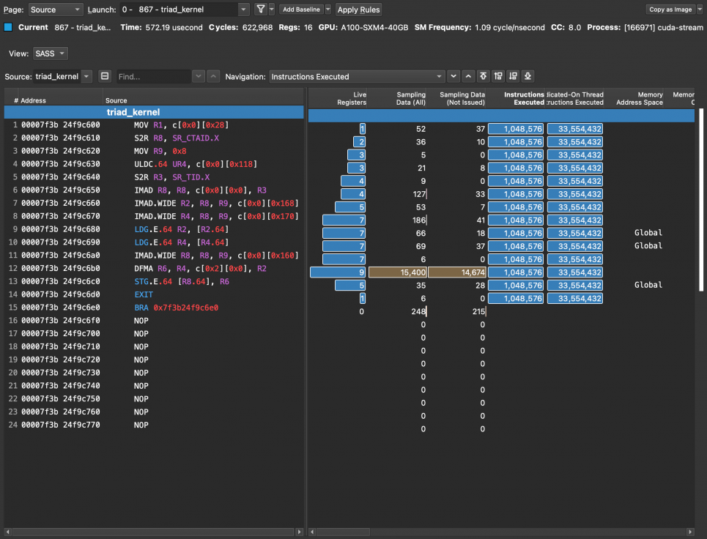This screenshot has width=707, height=539.
Task: Click the collapse-all button beside Source dropdown
Action: [105, 76]
